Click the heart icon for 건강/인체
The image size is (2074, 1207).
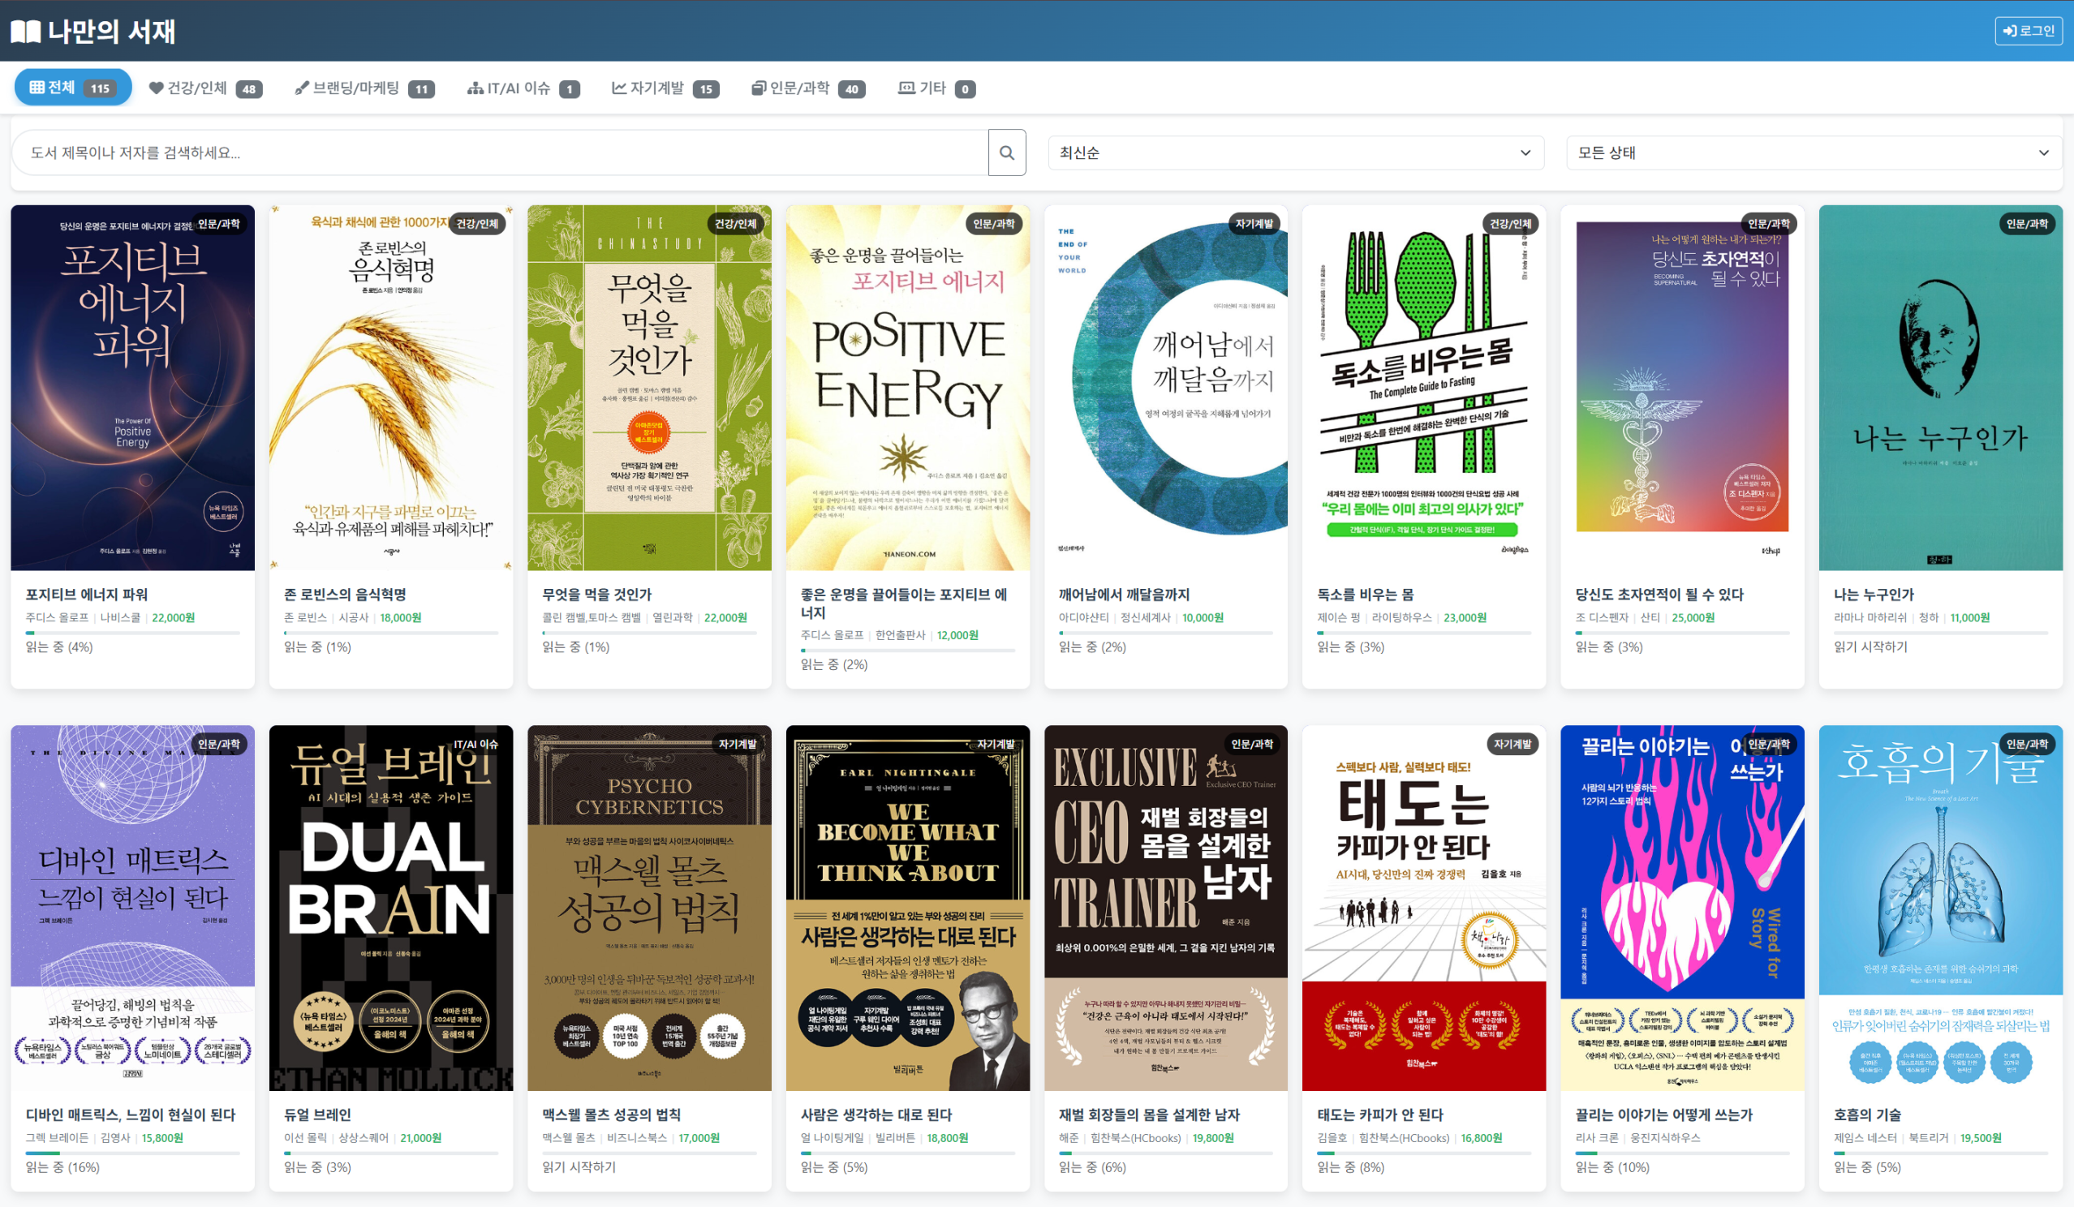pyautogui.click(x=156, y=88)
